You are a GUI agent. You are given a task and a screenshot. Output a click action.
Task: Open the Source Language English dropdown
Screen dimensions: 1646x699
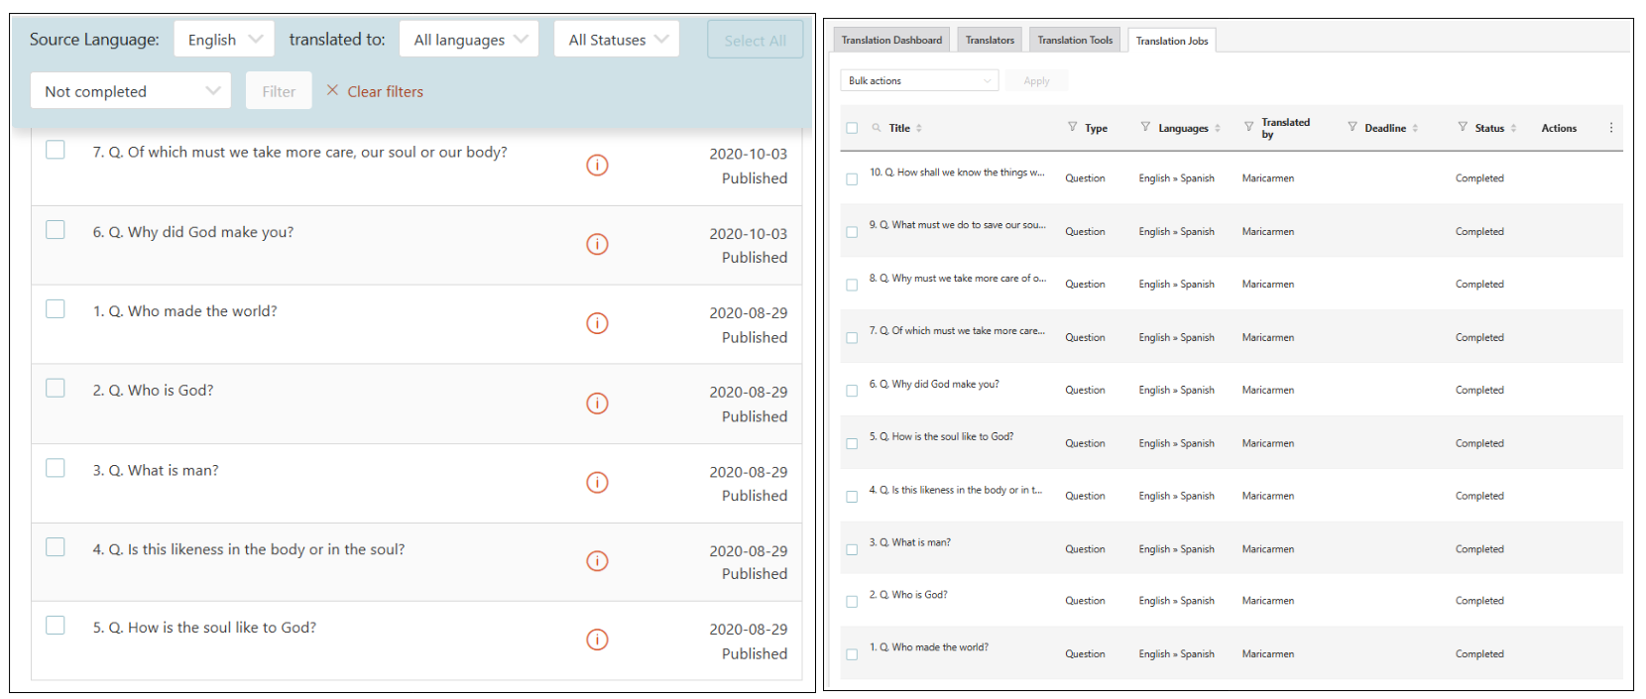[224, 40]
